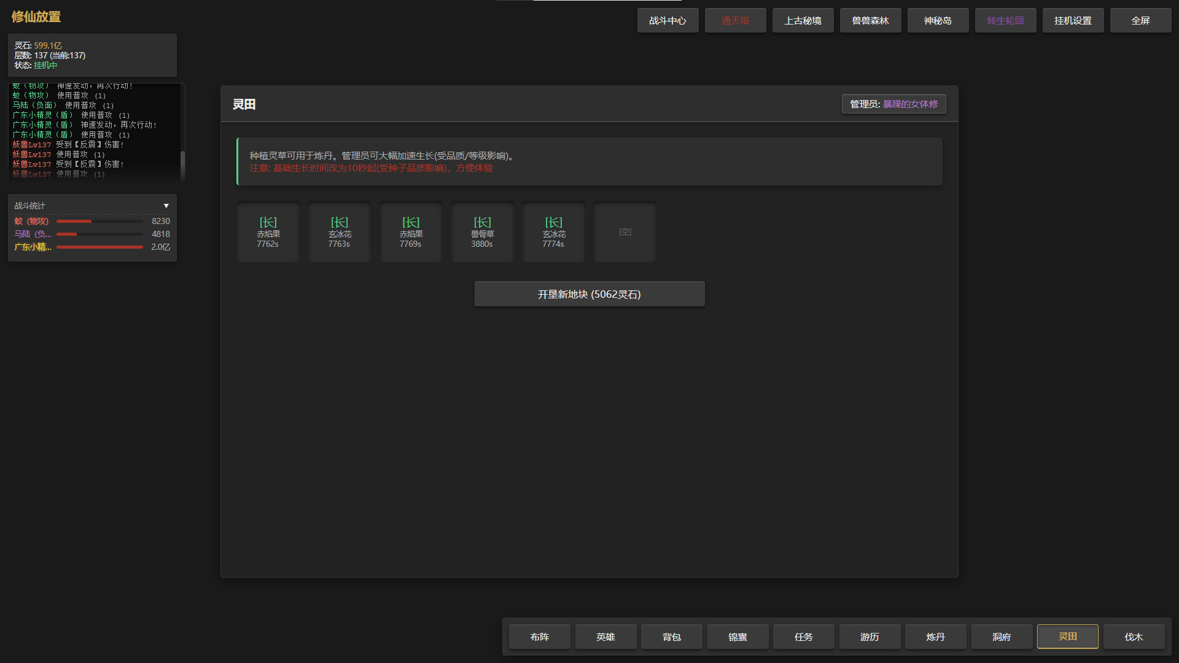Open the 洞府 cave dwelling
1179x663 pixels.
coord(1001,637)
